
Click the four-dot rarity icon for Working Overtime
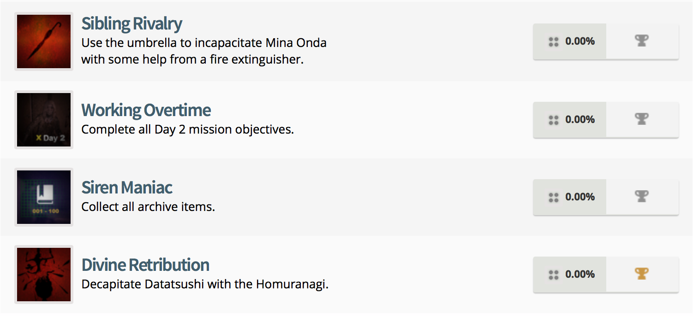click(553, 121)
